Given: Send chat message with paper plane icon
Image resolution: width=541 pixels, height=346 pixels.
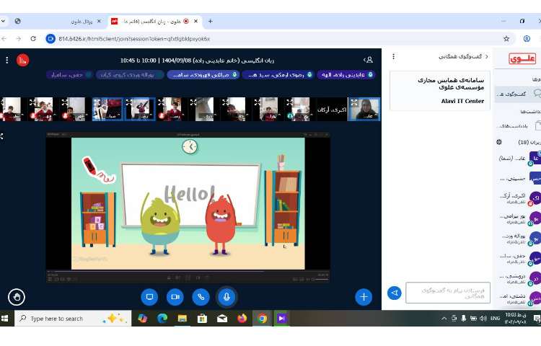Looking at the screenshot, I should (395, 293).
